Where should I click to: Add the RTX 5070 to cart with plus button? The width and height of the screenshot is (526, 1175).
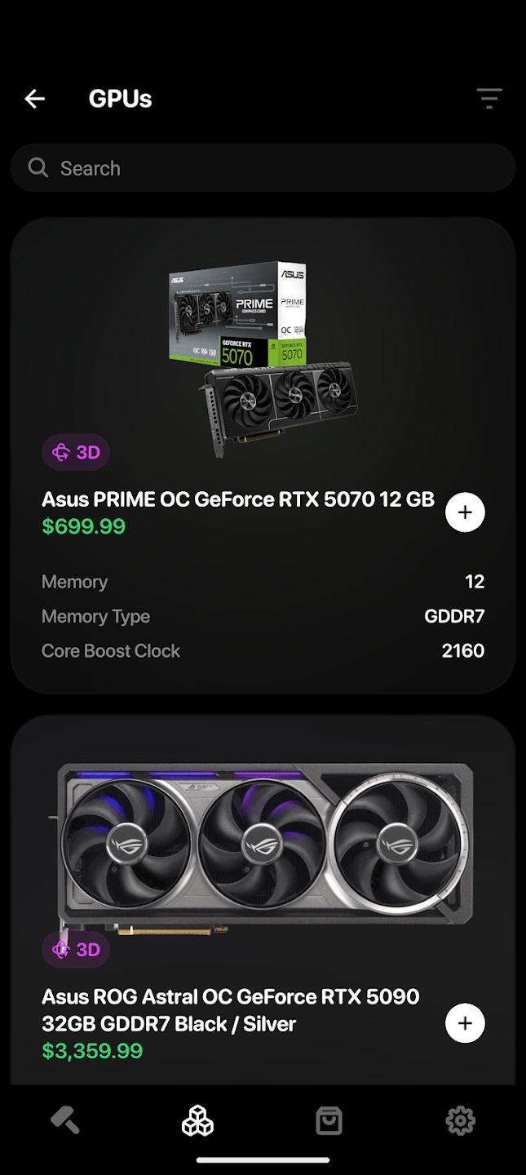[465, 512]
